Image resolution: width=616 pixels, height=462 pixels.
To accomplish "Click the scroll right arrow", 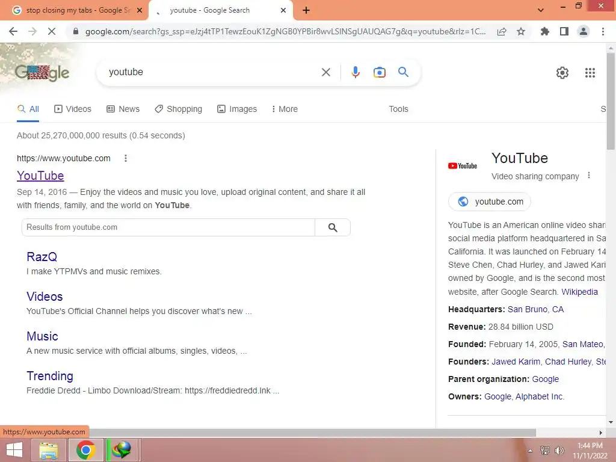I will pyautogui.click(x=601, y=433).
